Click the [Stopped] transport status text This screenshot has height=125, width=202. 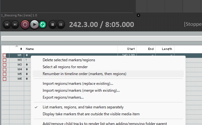[193, 24]
